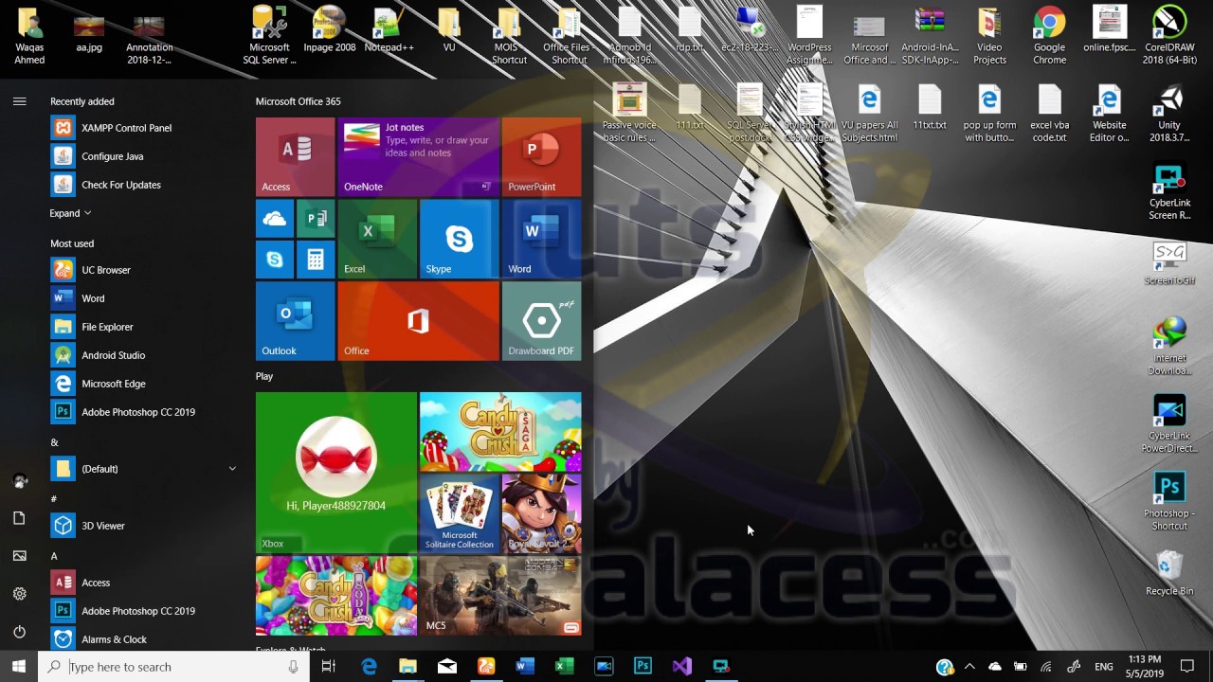Viewport: 1213px width, 682px height.
Task: Open Task View on the taskbar
Action: (329, 667)
